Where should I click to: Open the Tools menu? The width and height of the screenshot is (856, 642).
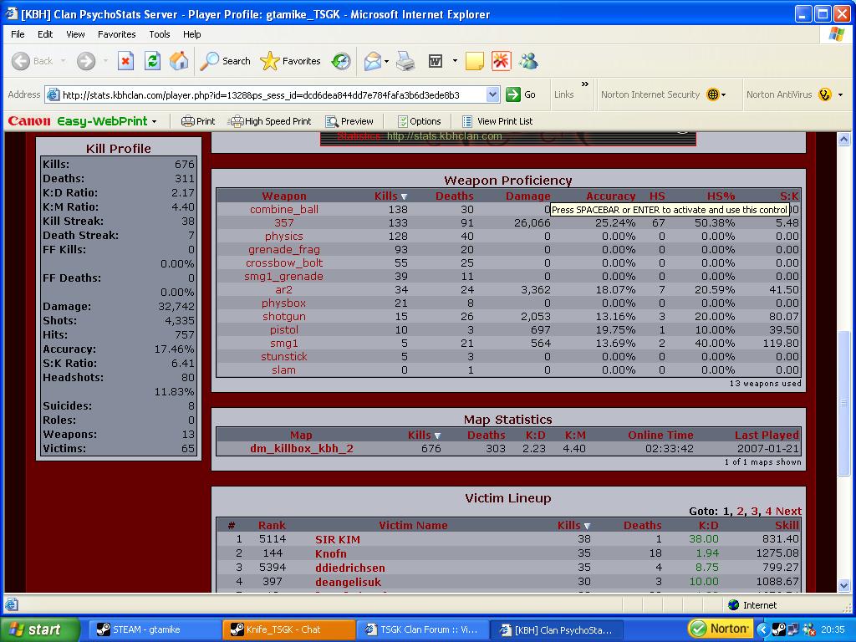coord(159,34)
